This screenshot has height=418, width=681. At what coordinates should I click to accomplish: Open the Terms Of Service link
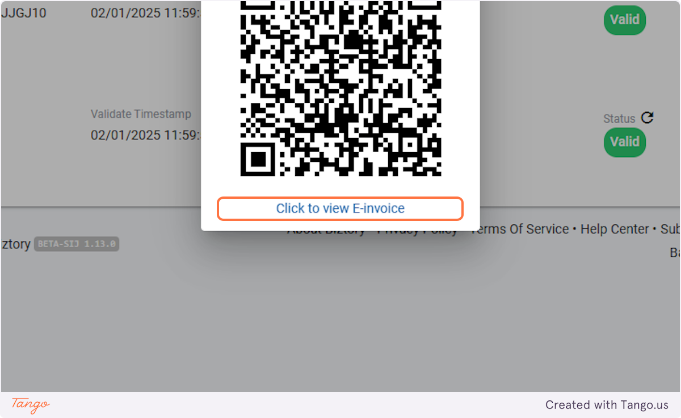(520, 229)
